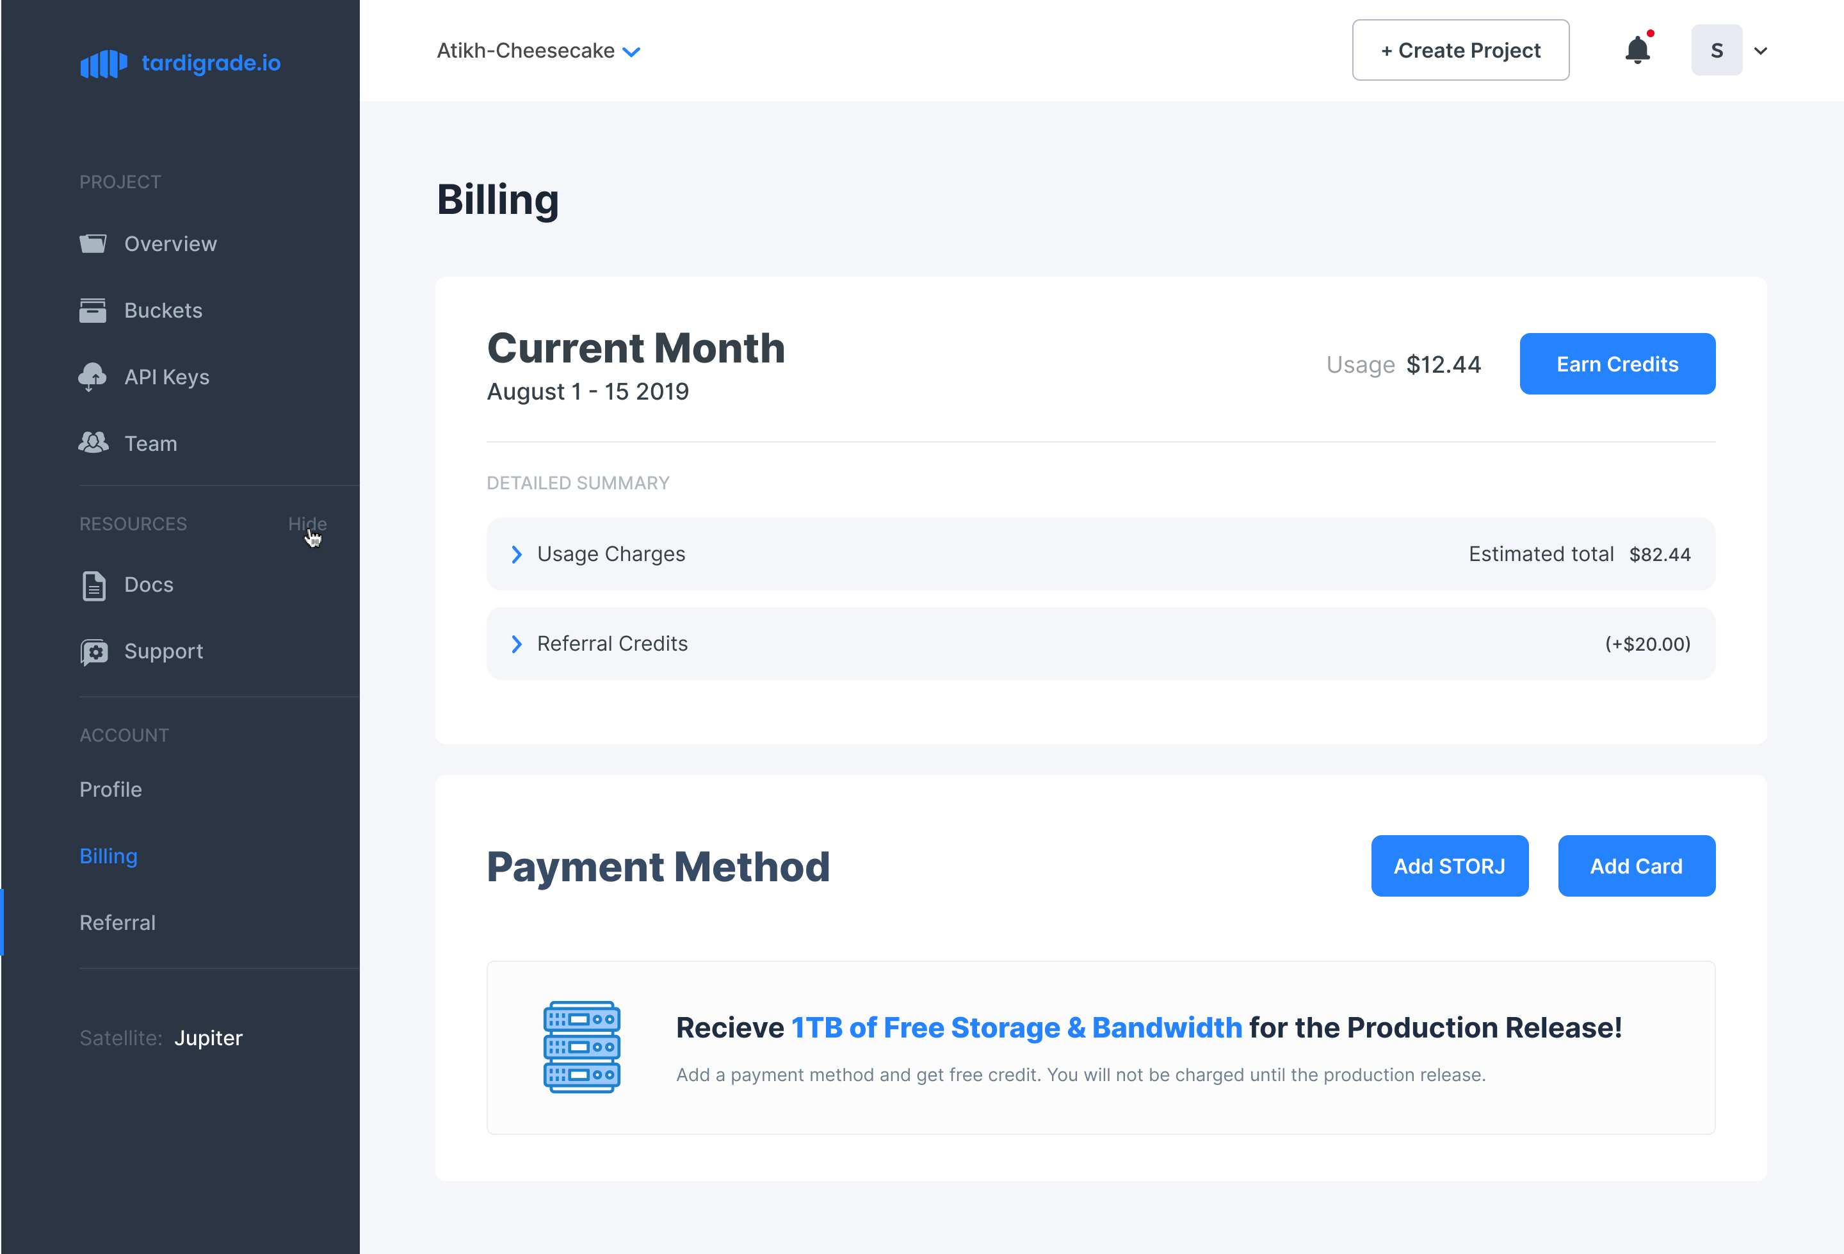Open notifications with the bell icon
1844x1254 pixels.
1637,50
